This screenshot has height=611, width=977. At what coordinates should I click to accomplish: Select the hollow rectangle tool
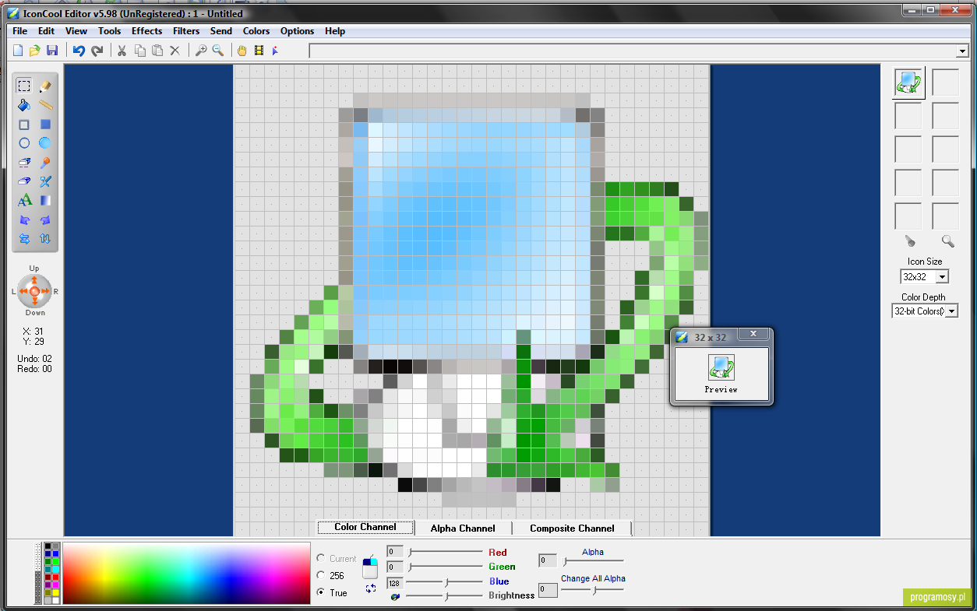point(24,125)
